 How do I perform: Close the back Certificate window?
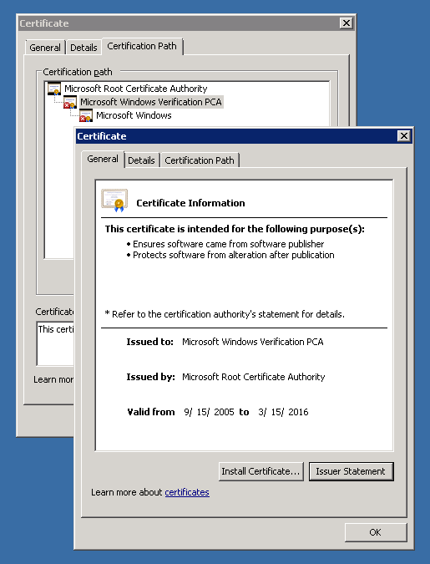coord(346,23)
